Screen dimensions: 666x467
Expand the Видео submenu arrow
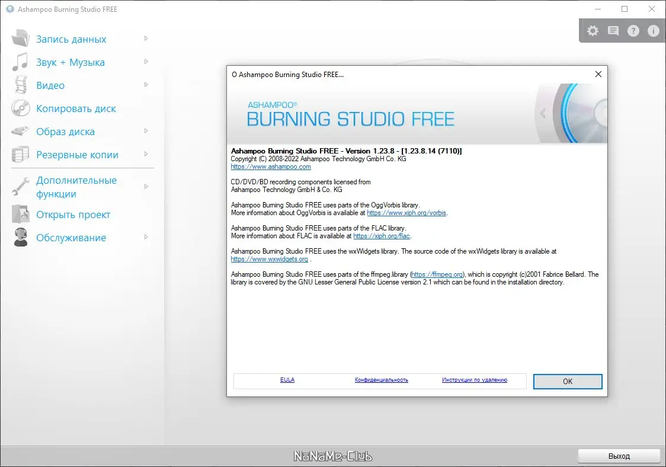(x=146, y=85)
